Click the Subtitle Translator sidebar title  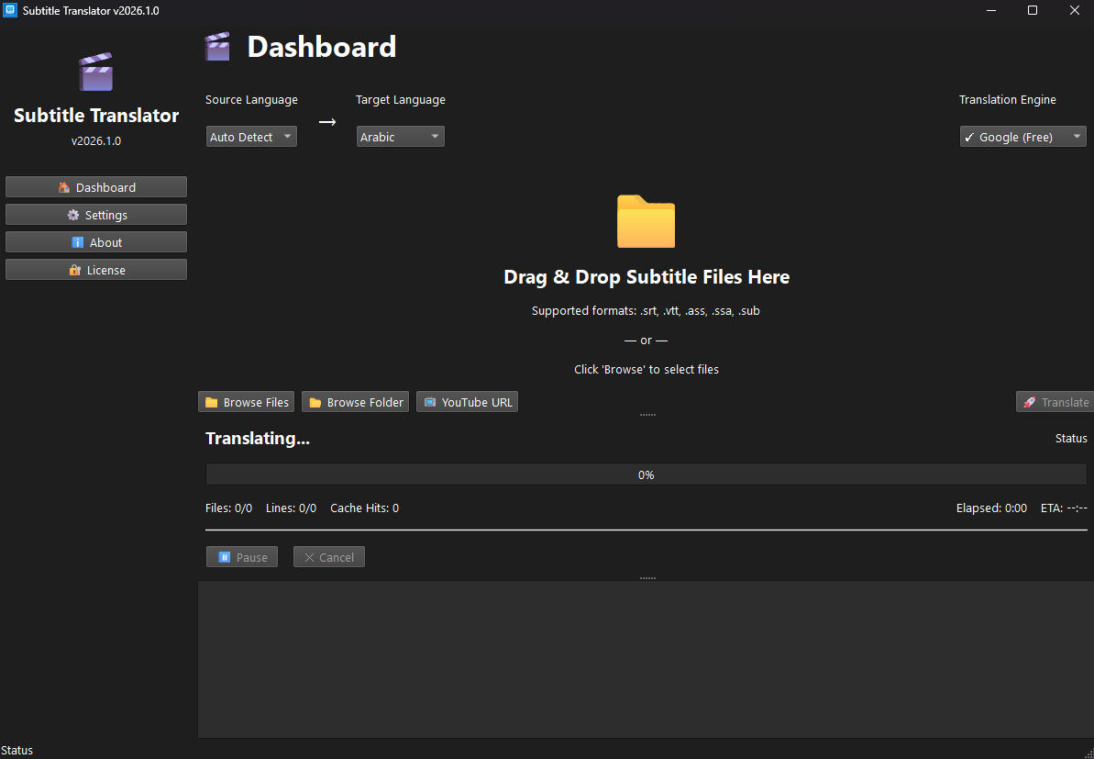point(96,116)
